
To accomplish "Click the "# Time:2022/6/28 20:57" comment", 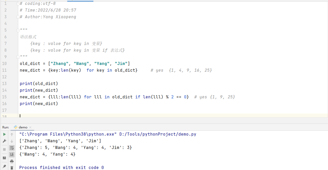I will (48, 10).
